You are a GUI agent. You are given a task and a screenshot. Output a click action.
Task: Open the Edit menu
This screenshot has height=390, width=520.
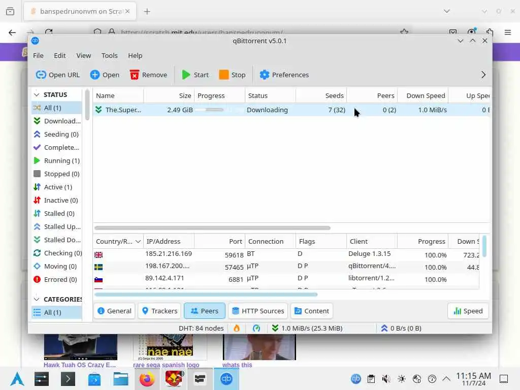click(60, 56)
